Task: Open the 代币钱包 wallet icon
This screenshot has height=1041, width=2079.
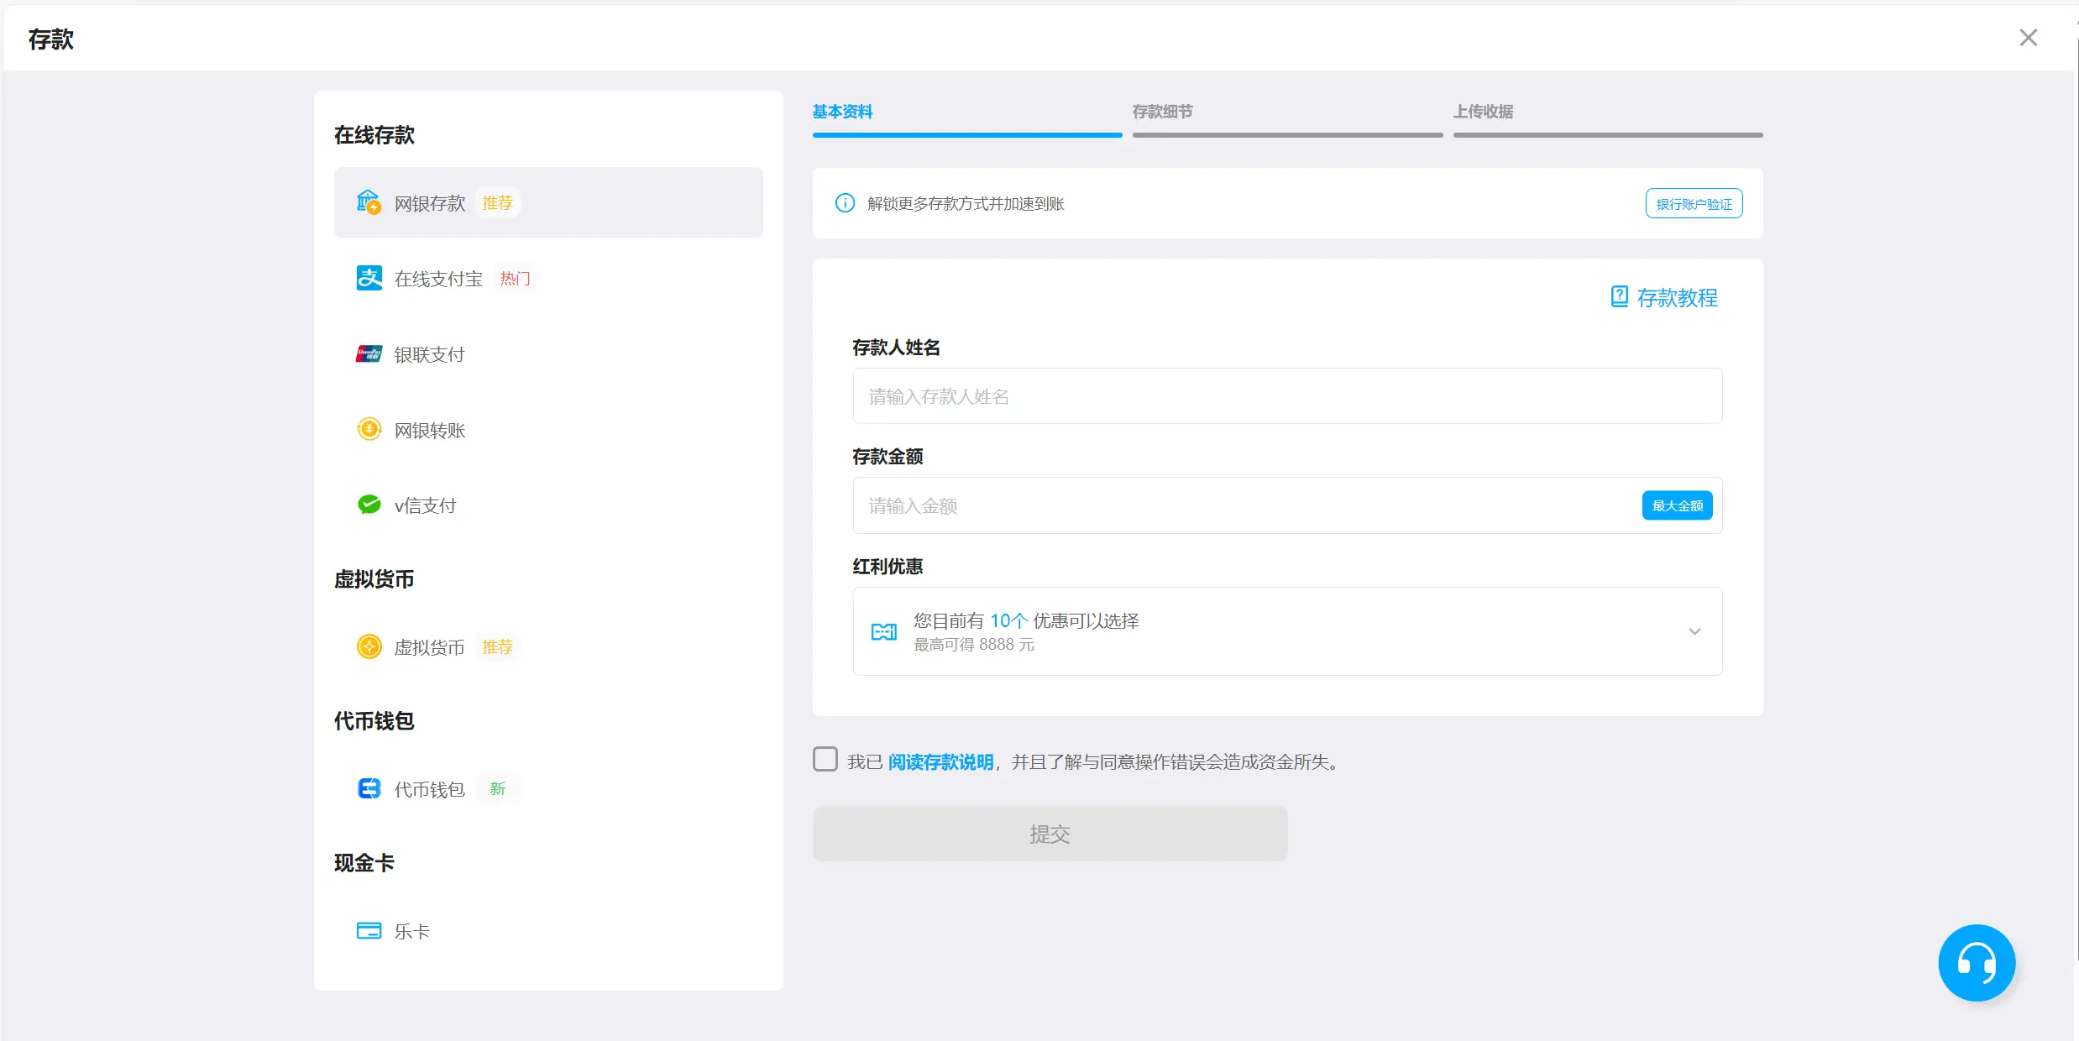Action: [369, 788]
